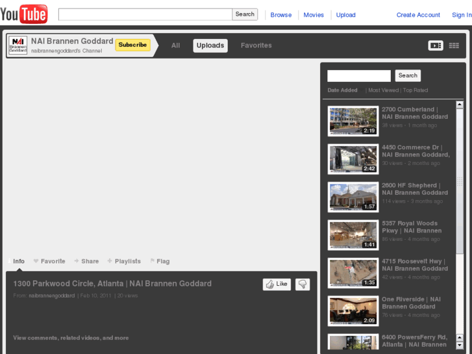
Task: Click the channel sidebar Search button
Action: 408,75
